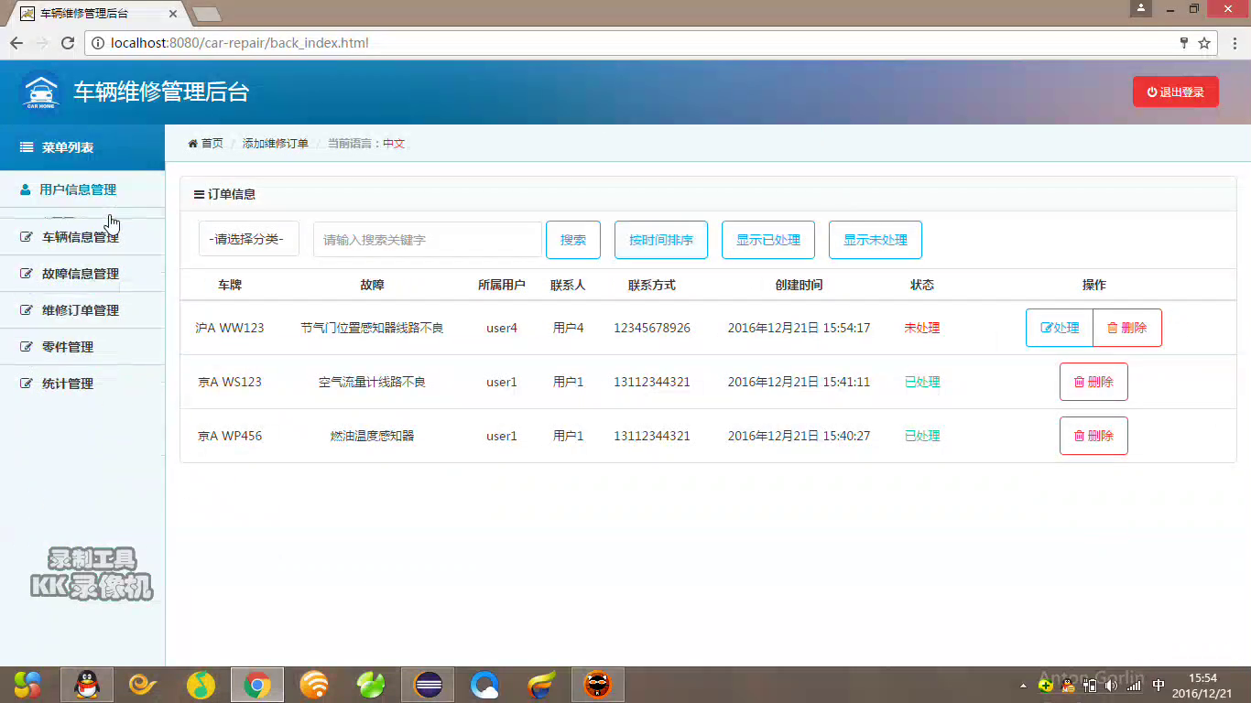Image resolution: width=1251 pixels, height=703 pixels.
Task: Click the 退出登录 logout button
Action: click(x=1175, y=92)
